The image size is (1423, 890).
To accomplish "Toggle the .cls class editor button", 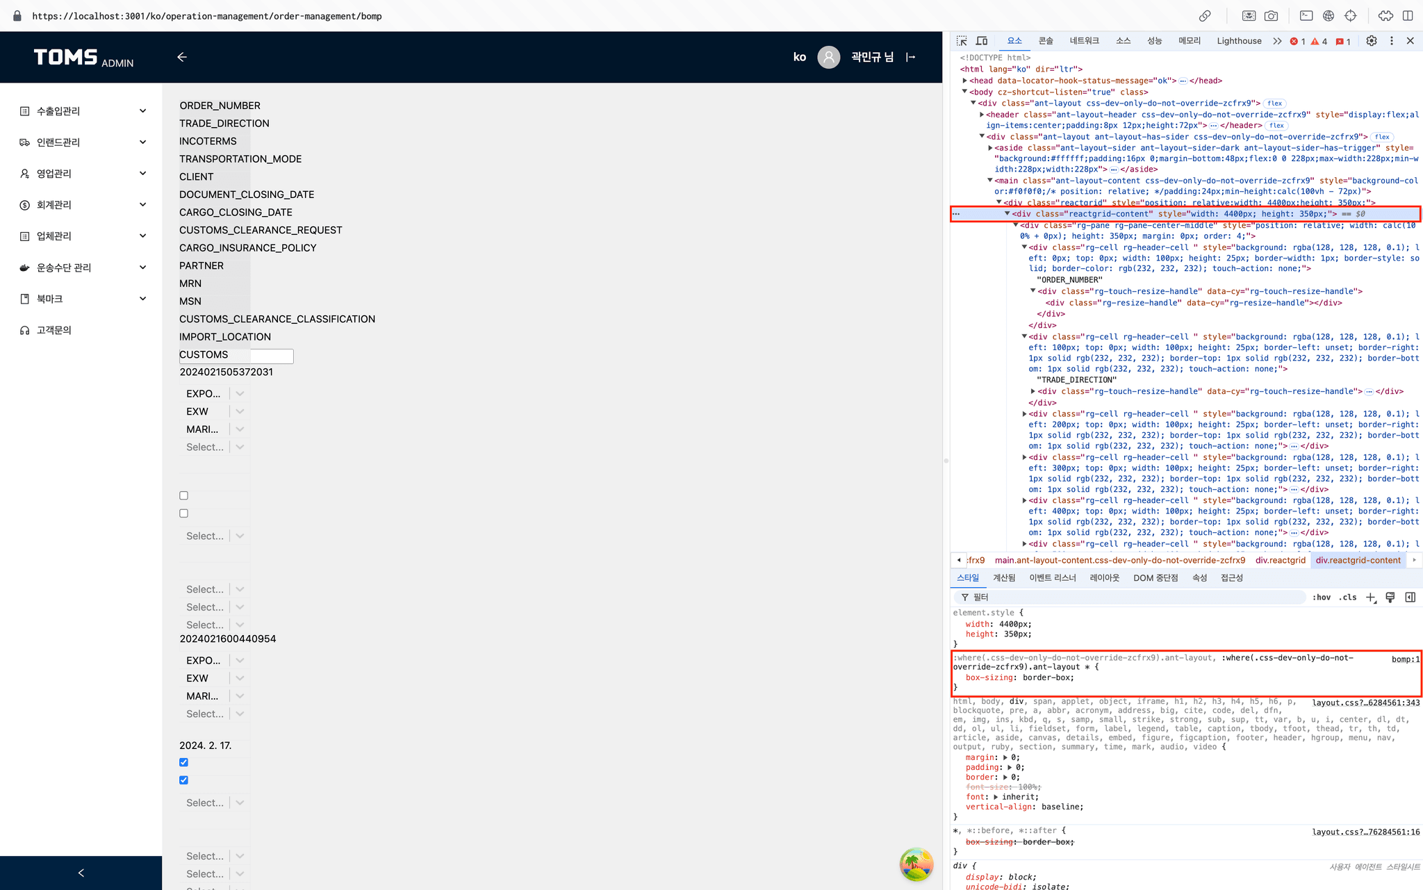I will coord(1348,598).
